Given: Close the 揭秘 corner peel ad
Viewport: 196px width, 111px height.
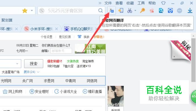Looking at the screenshot, I should tap(174, 57).
